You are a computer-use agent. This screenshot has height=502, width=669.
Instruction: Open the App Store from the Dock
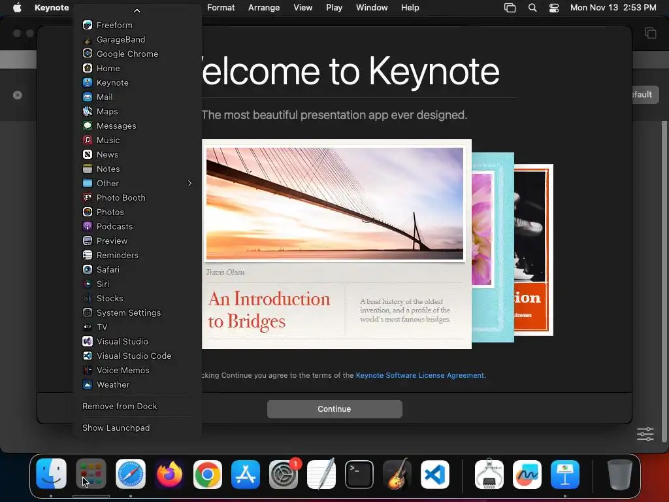pyautogui.click(x=246, y=474)
